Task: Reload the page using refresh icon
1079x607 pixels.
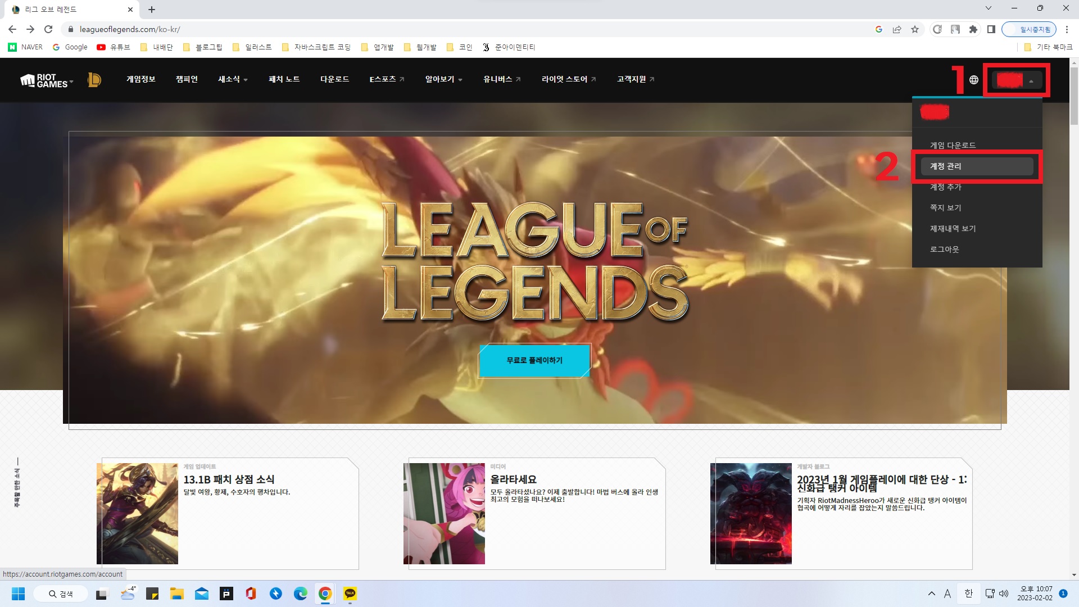Action: point(48,29)
